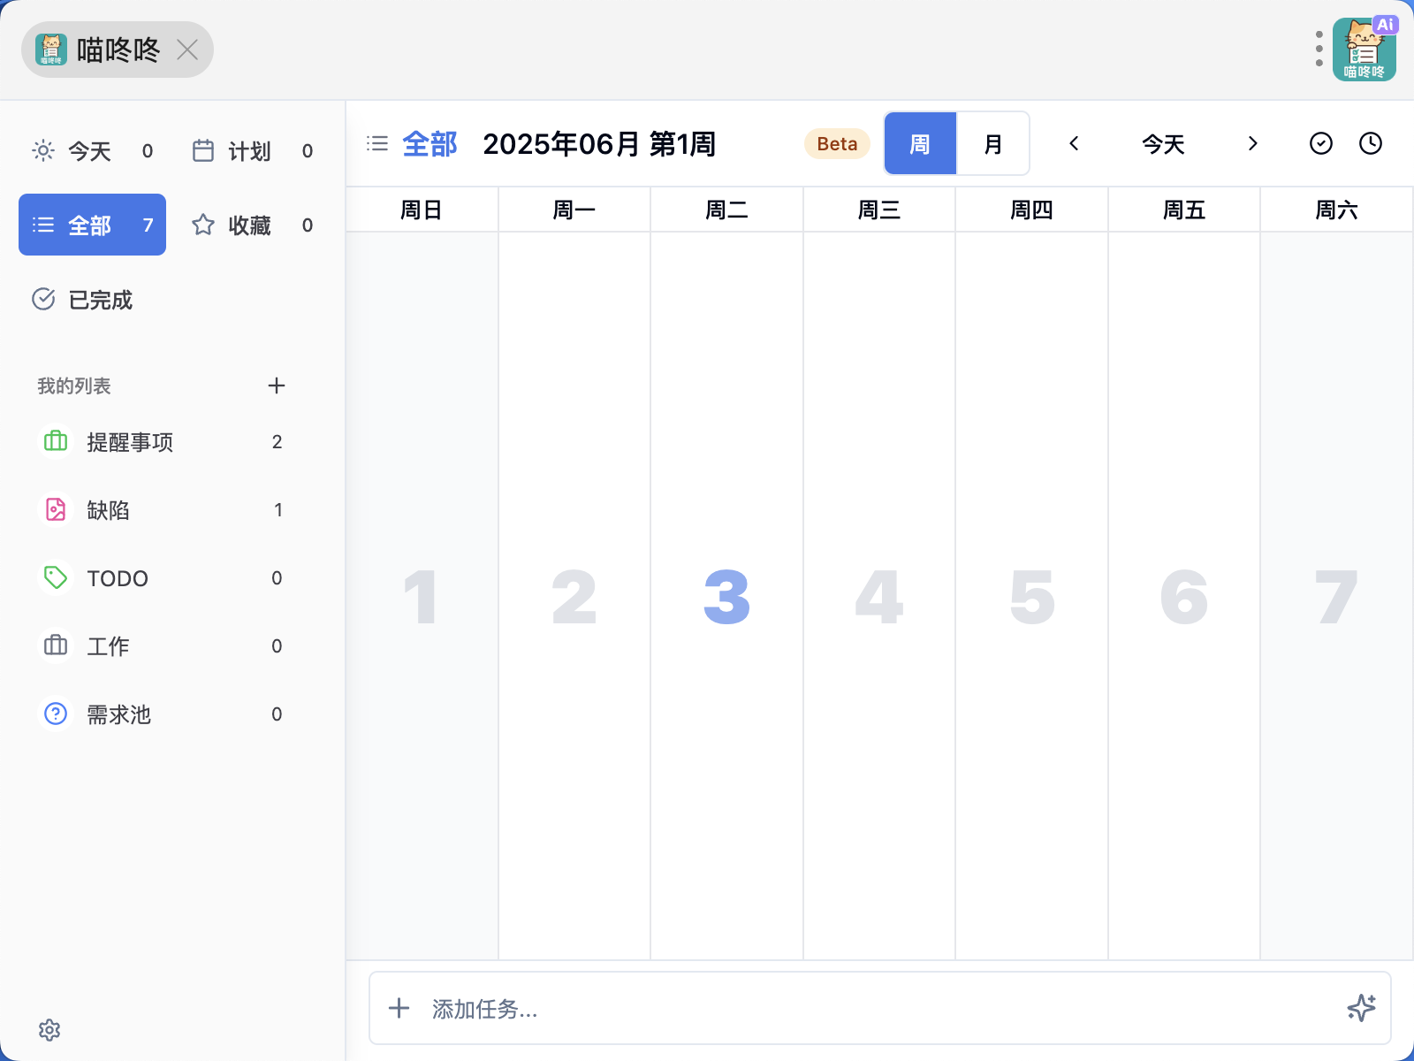
Task: Select the 周一 column header
Action: point(574,210)
